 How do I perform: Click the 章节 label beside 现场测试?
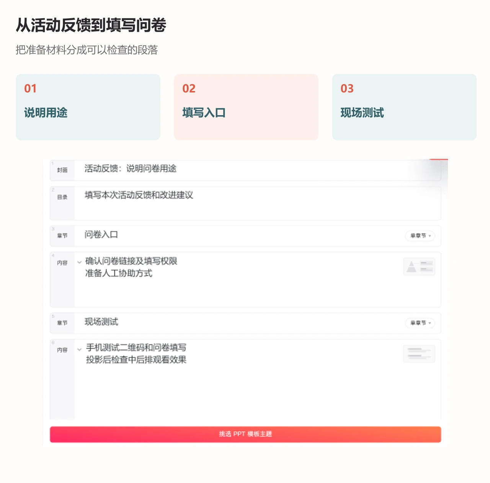[62, 323]
